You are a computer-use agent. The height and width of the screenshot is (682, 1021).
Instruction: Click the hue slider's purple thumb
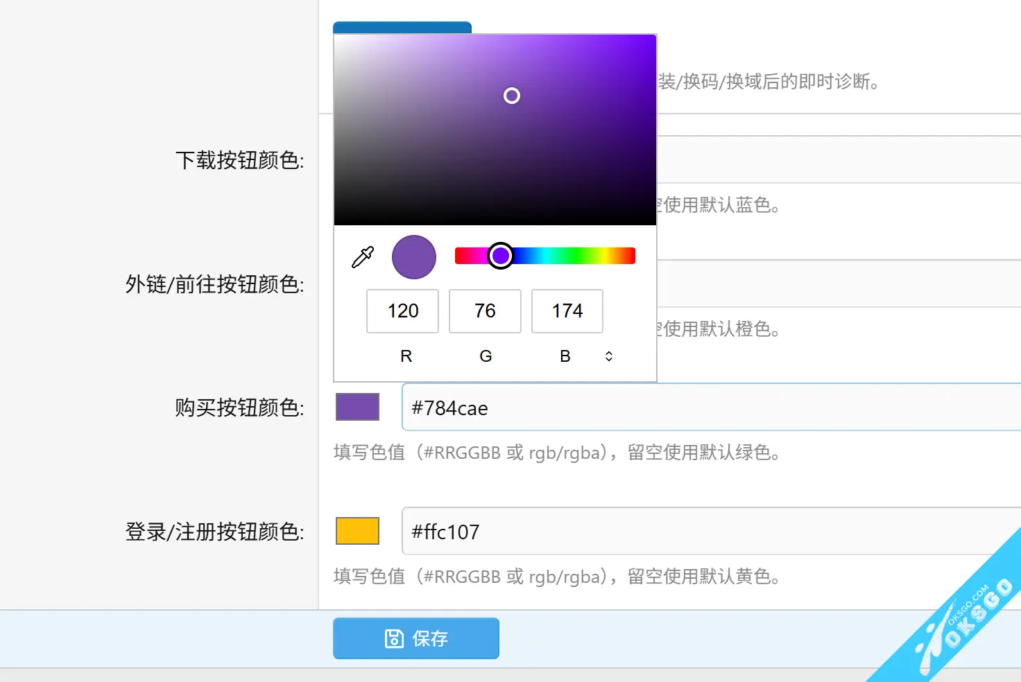[x=500, y=256]
